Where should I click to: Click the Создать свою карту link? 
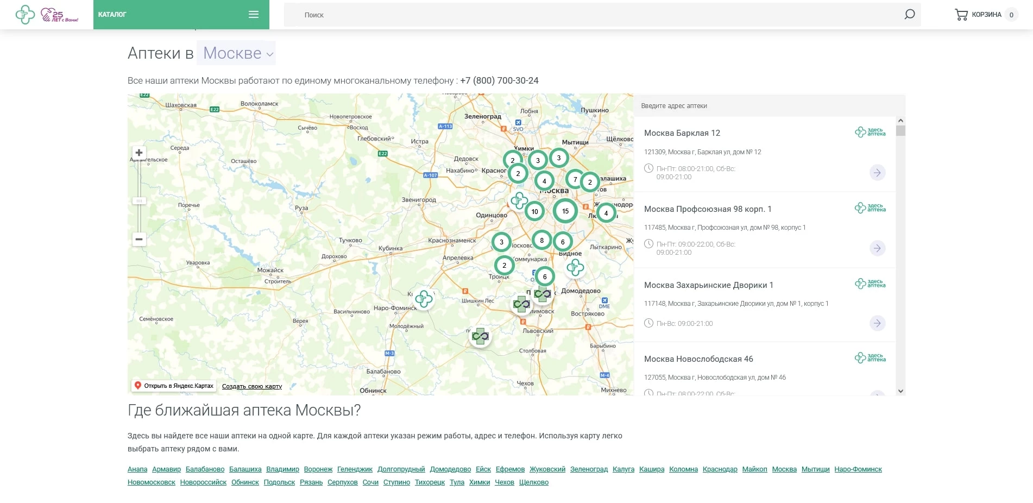252,386
